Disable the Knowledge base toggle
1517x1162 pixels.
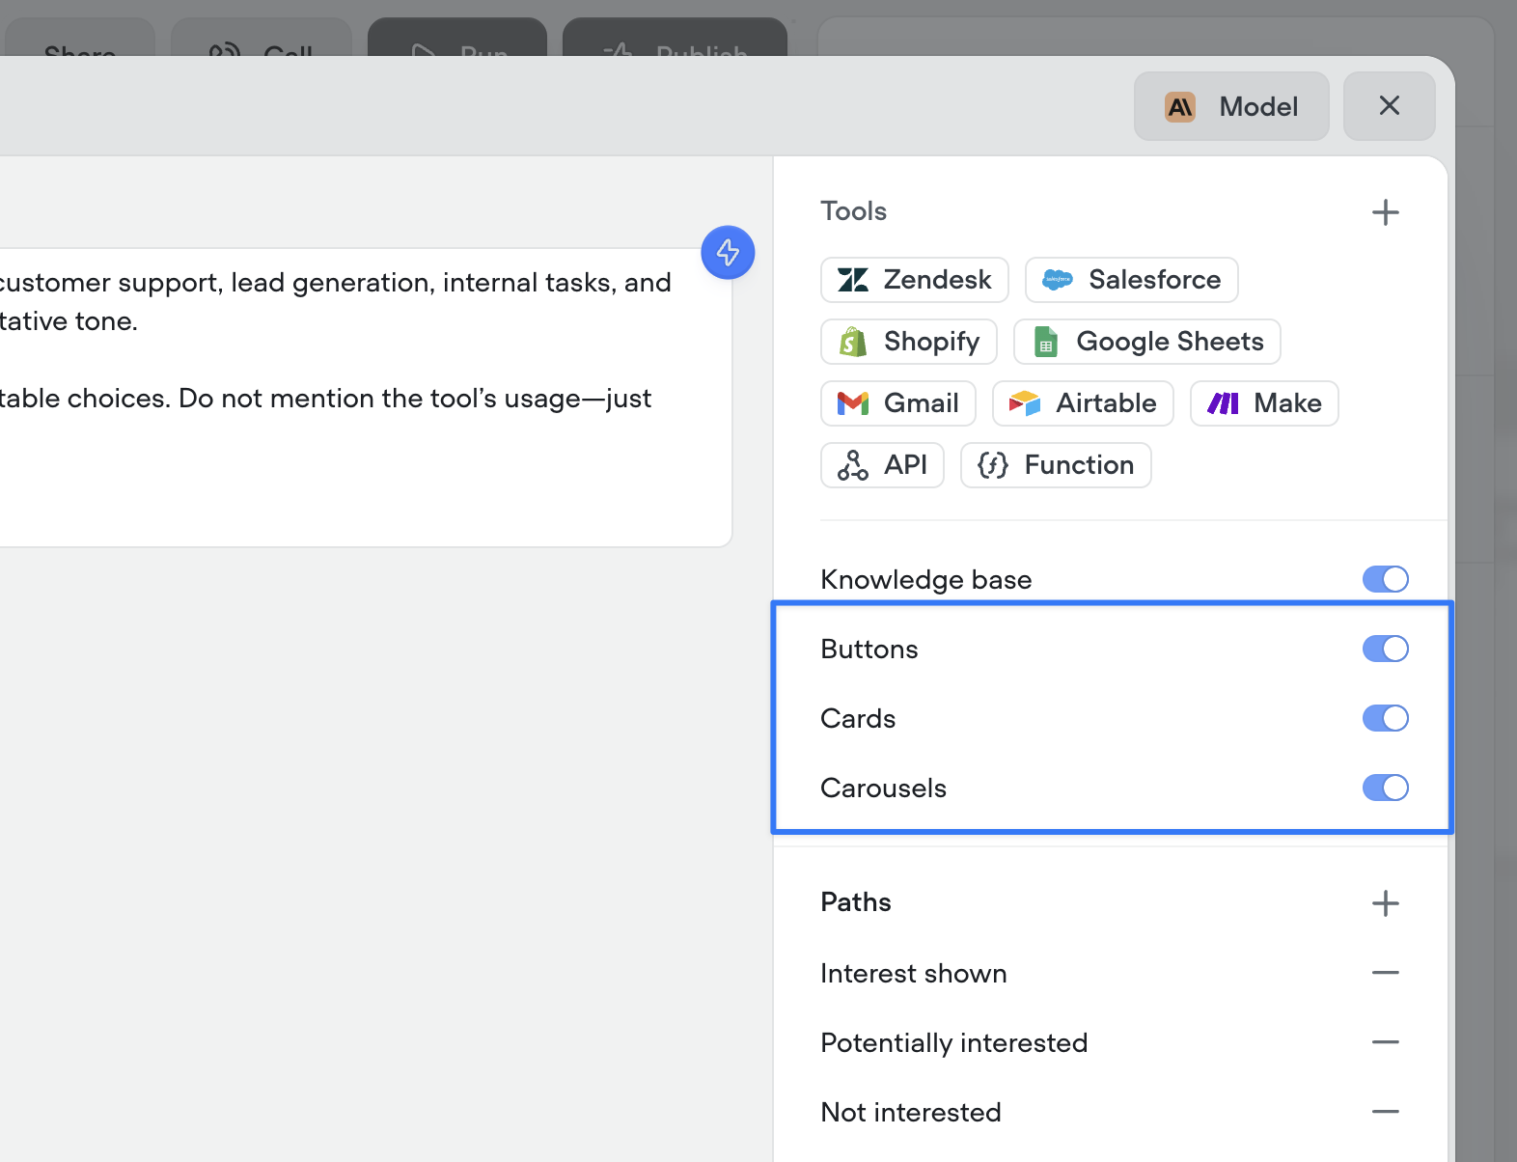[1385, 579]
